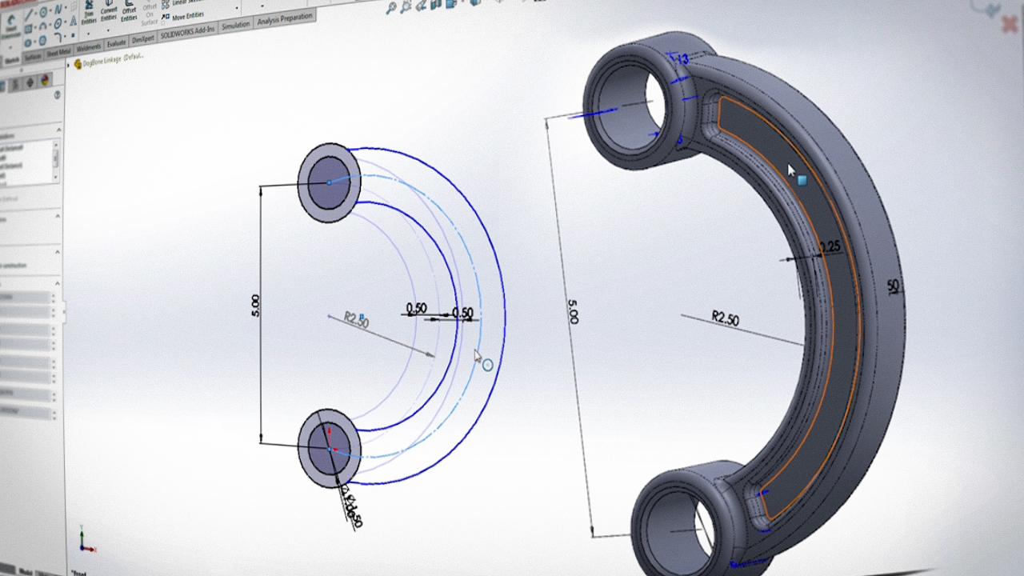Open the Trim Entities dropdown arrow
This screenshot has height=576, width=1024.
click(88, 34)
